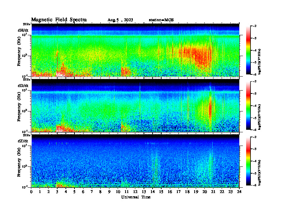Click the log PSD unit label beside dD/dt colorbar

pyautogui.click(x=259, y=117)
